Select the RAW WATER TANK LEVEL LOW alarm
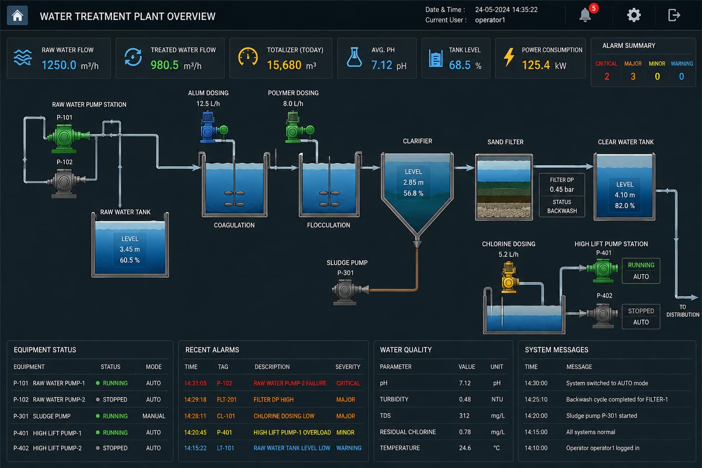This screenshot has height=468, width=702. point(273,448)
